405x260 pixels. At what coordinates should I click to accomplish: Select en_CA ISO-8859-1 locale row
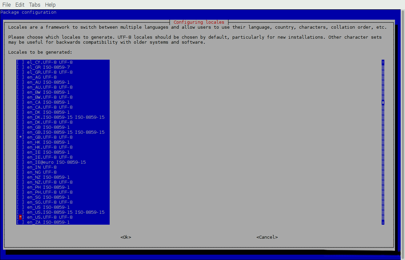click(63, 102)
